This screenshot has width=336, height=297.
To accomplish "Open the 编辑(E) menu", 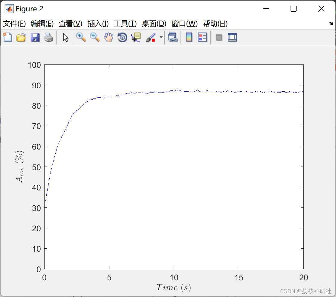I will [42, 24].
